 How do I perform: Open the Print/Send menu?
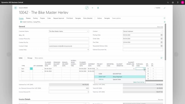(x=70, y=18)
